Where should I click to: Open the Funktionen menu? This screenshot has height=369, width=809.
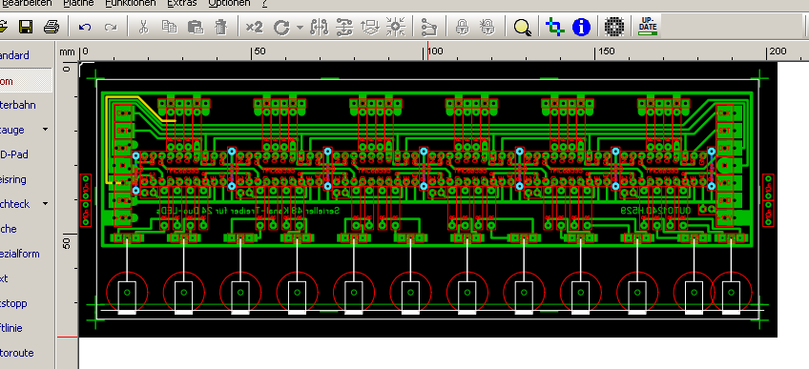[x=131, y=3]
